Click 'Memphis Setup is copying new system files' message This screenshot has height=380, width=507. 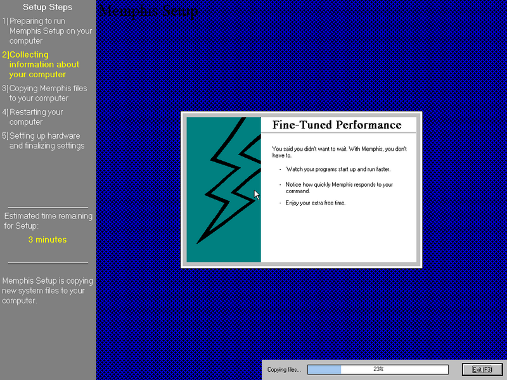pyautogui.click(x=48, y=291)
